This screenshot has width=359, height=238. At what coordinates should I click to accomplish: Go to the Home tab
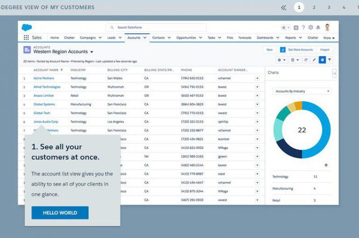pos(55,38)
